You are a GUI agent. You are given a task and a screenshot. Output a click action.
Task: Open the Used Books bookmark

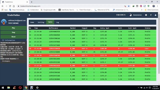point(66,10)
